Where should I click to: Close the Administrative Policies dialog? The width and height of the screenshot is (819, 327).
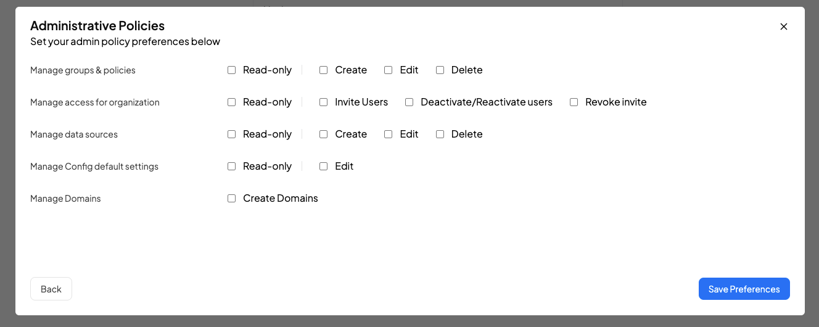coord(784,27)
